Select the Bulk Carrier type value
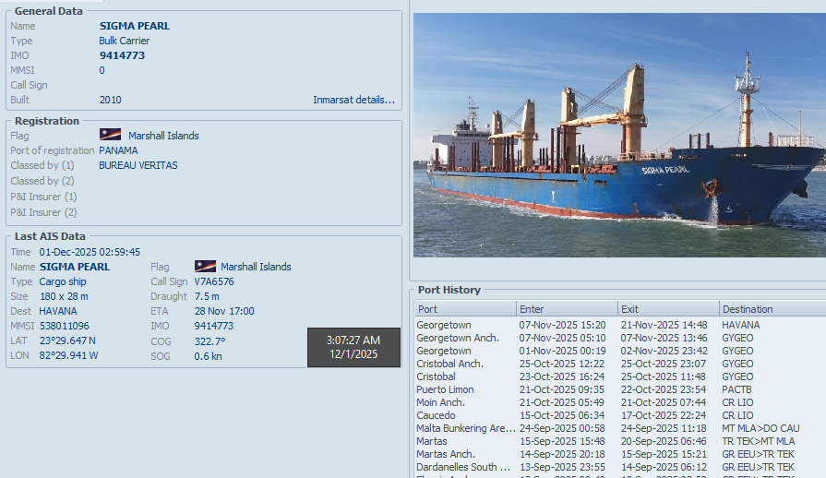Image resolution: width=826 pixels, height=478 pixels. [x=124, y=41]
